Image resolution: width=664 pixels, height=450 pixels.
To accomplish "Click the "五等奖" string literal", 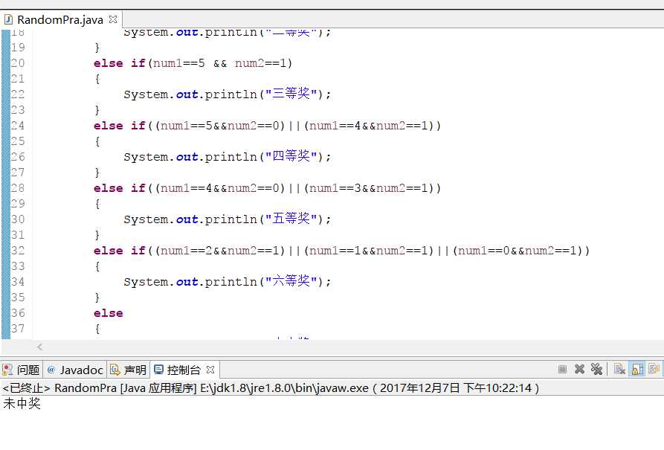I will click(x=291, y=219).
